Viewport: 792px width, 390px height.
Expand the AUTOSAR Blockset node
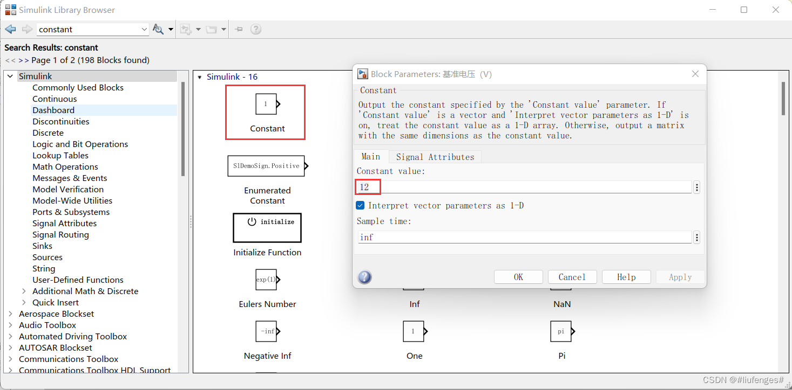(x=10, y=347)
